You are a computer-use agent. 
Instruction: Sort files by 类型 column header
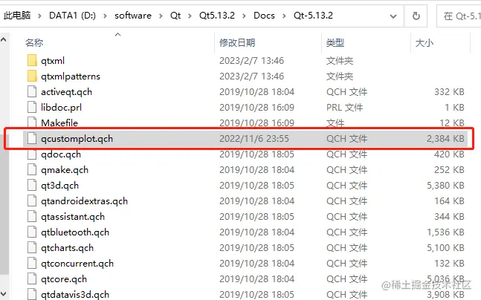click(x=335, y=42)
